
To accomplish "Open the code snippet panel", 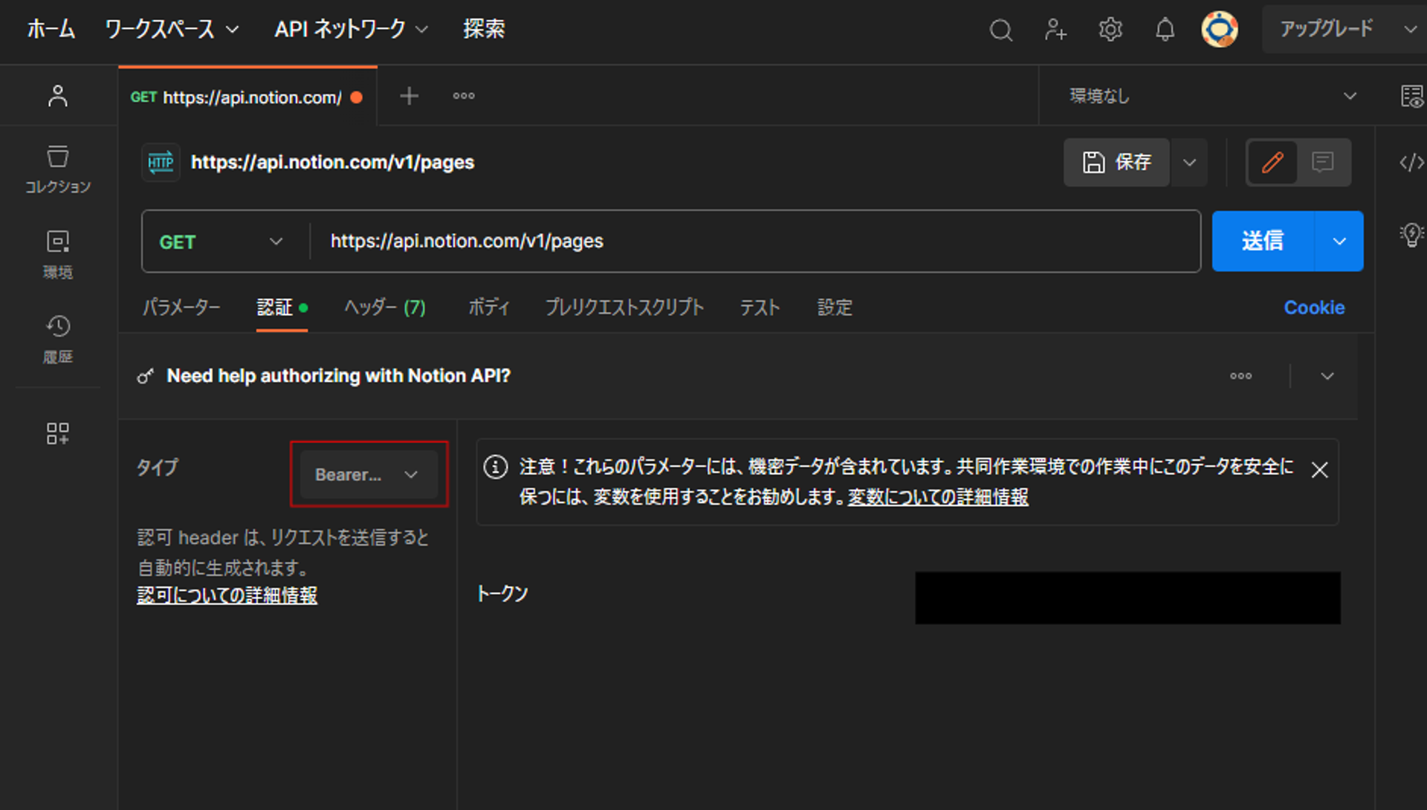I will pyautogui.click(x=1410, y=163).
